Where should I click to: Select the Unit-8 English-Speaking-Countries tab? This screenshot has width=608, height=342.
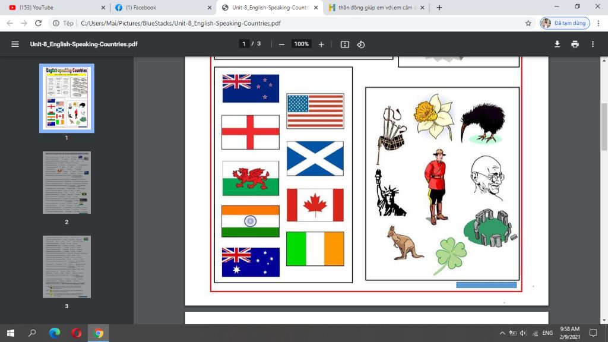click(270, 7)
